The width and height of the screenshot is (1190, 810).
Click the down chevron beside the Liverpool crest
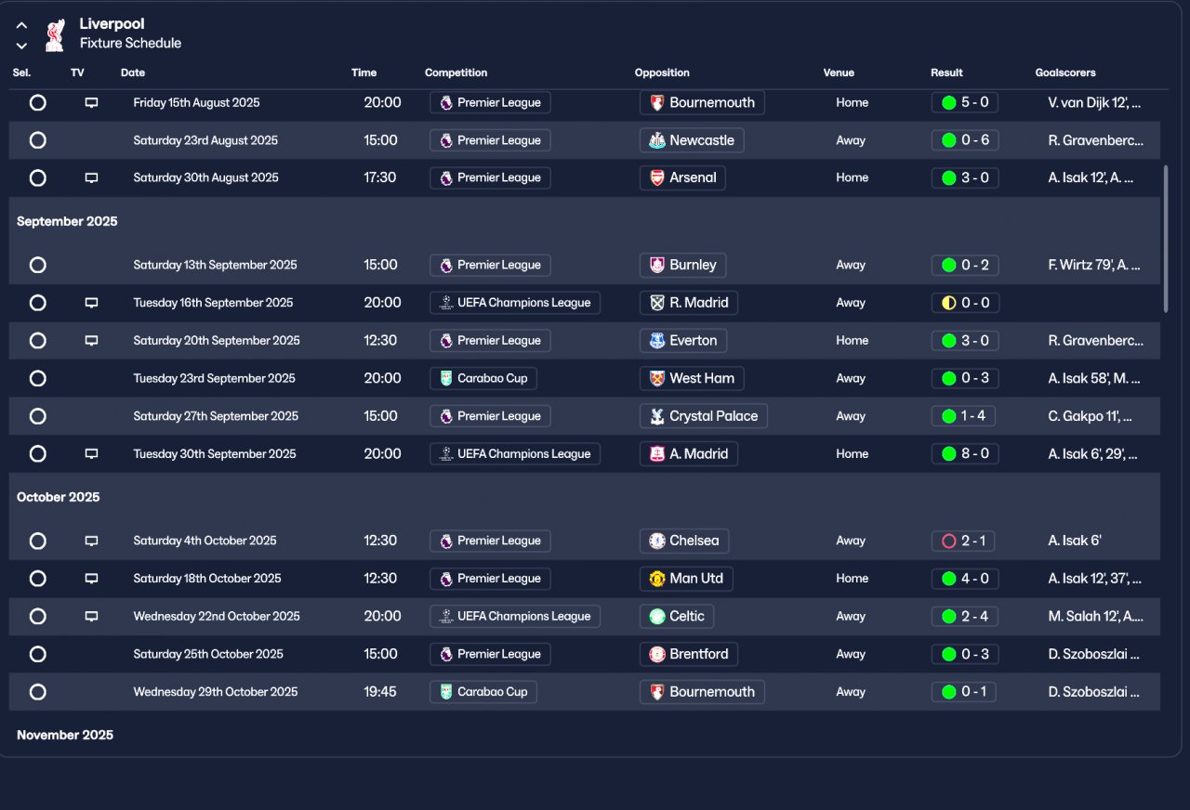(x=21, y=46)
